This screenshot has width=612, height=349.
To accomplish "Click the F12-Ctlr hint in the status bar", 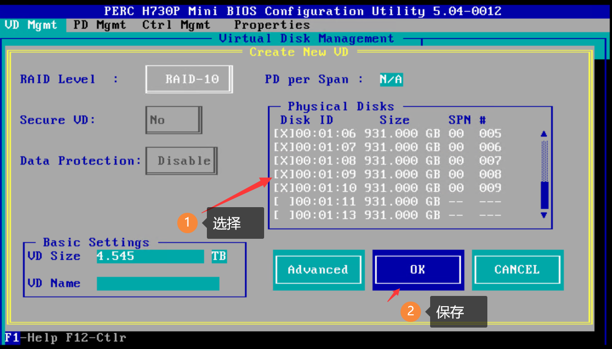I will pos(96,338).
